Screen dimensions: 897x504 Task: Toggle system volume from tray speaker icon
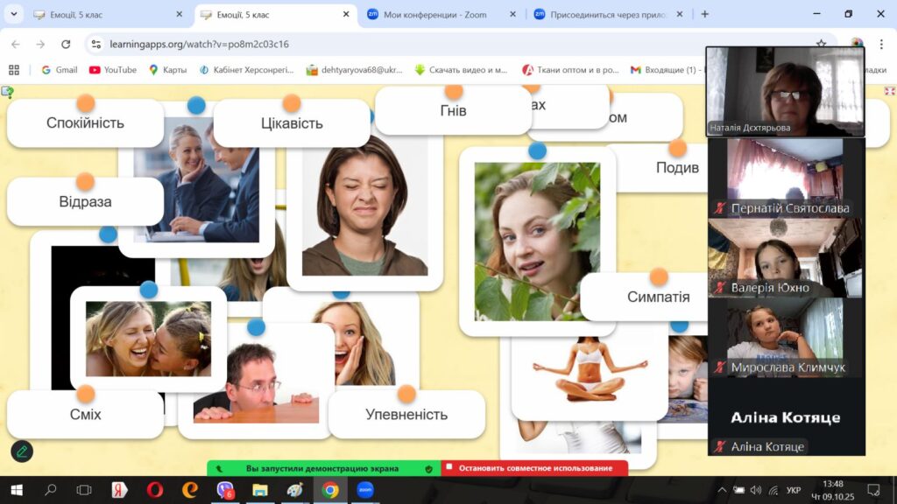tap(756, 490)
